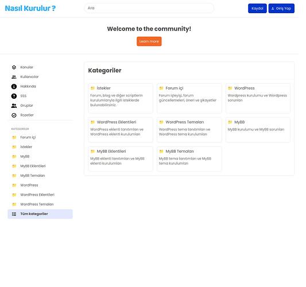Click folder icon beside sidebar MyBB Eklentileri
The height and width of the screenshot is (287, 306).
(14, 166)
